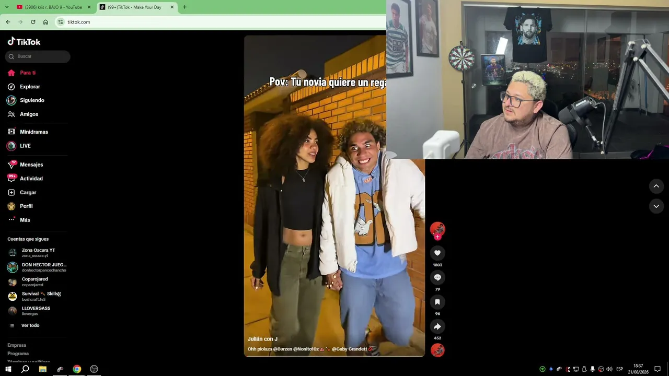Open OBS Studio from taskbar
Screen dimensions: 669x376
point(94,369)
